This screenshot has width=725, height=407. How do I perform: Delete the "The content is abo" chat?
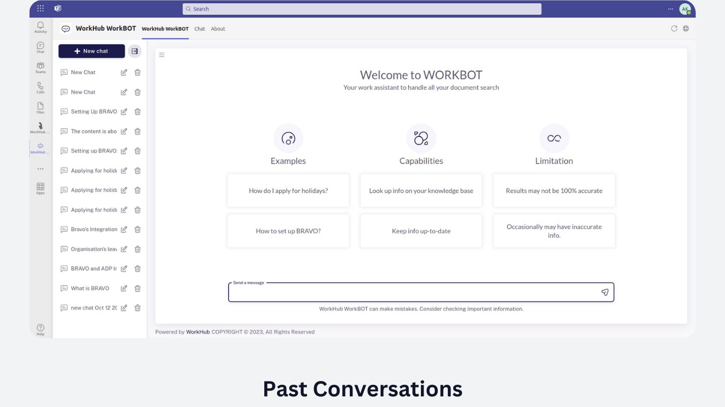coord(137,131)
